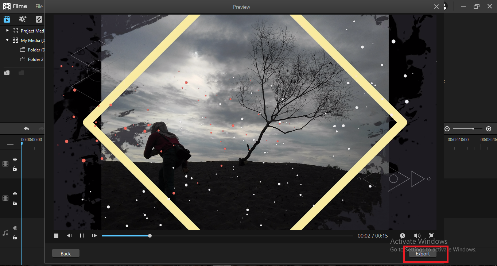Mute the audio track

click(15, 228)
